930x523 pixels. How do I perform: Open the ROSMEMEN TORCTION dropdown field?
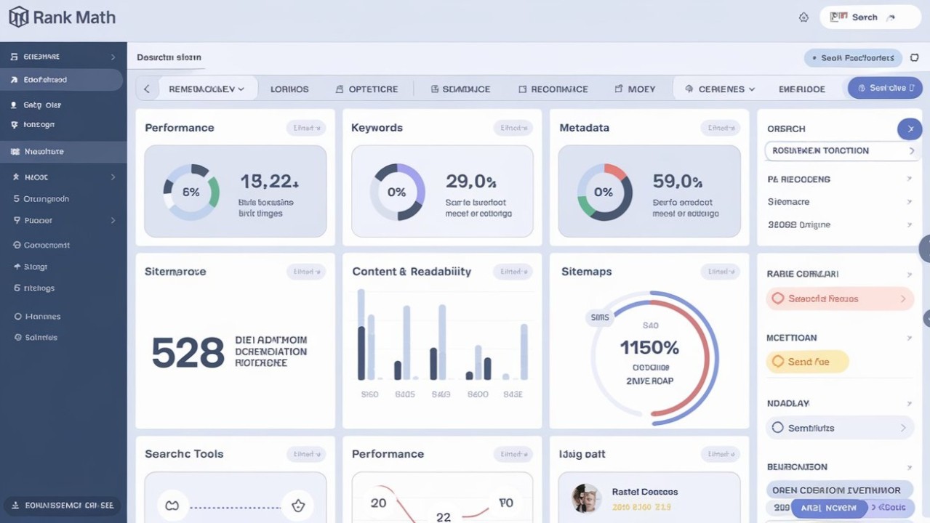tap(842, 151)
